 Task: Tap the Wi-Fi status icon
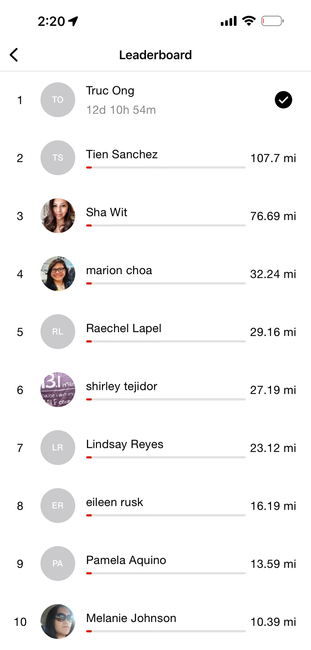coord(249,21)
